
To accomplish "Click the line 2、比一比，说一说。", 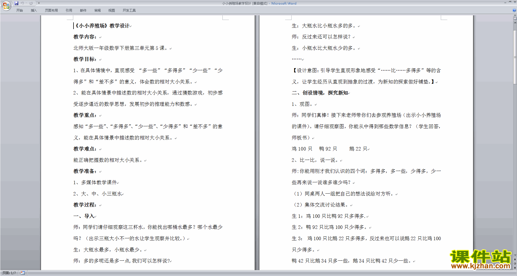I will click(x=315, y=160).
